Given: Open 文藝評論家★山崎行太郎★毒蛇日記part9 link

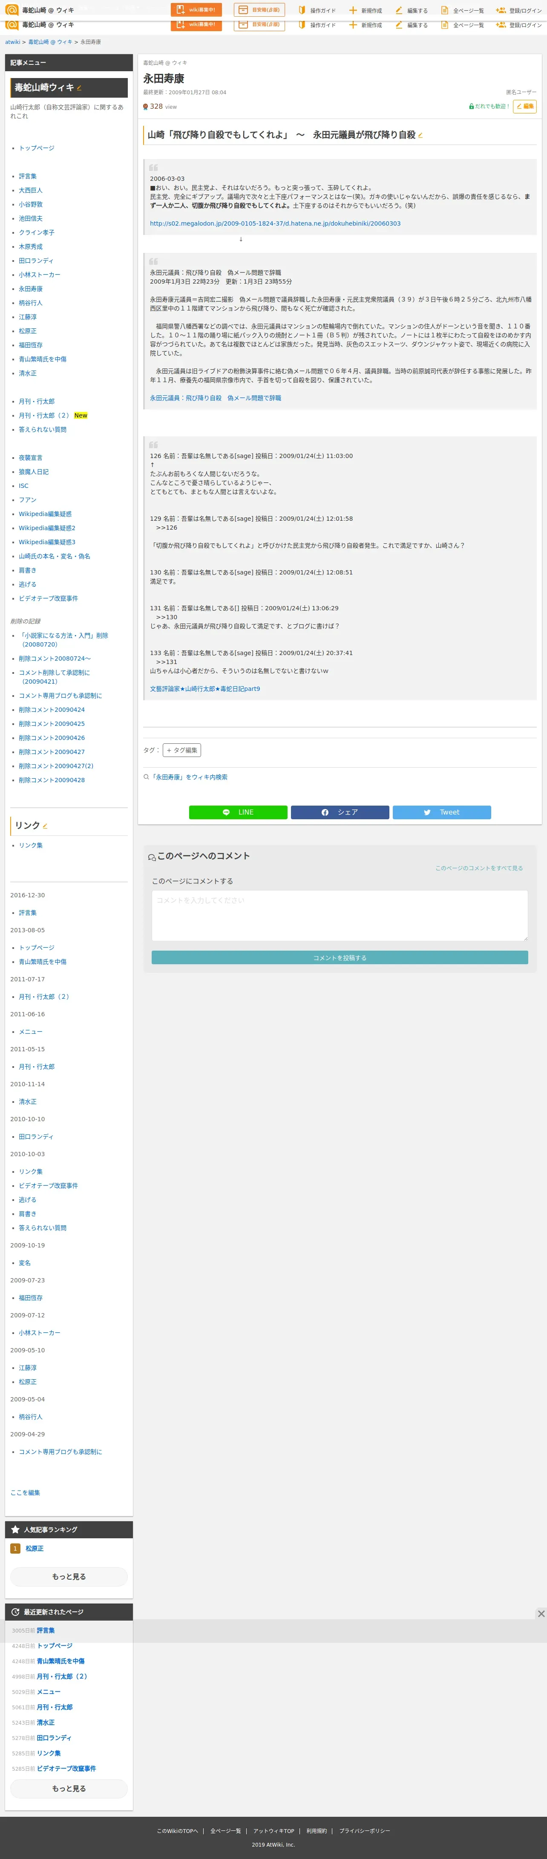Looking at the screenshot, I should 204,689.
